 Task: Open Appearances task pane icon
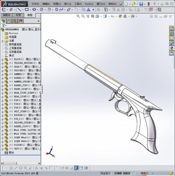click(x=172, y=48)
